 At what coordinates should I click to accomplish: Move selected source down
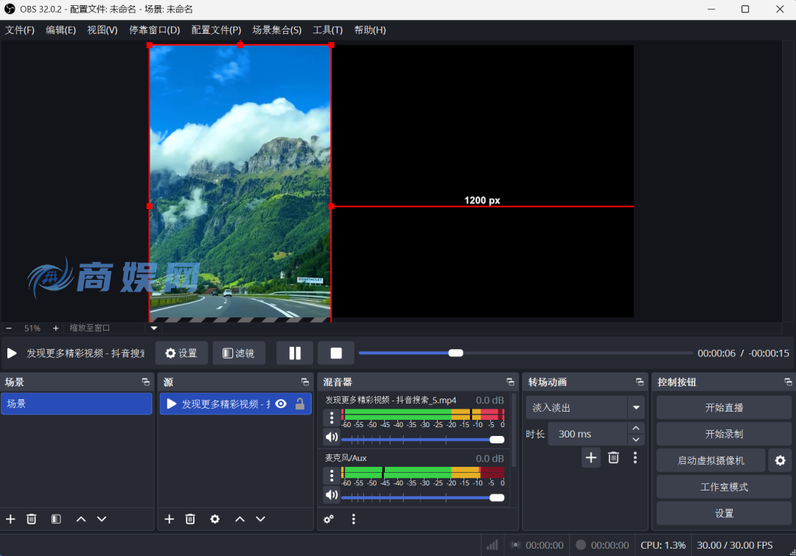260,519
